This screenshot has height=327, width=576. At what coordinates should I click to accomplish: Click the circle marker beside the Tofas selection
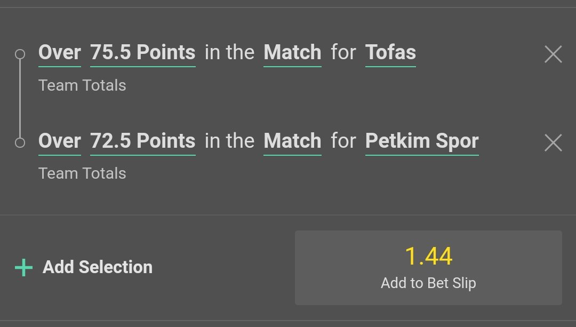click(x=20, y=54)
